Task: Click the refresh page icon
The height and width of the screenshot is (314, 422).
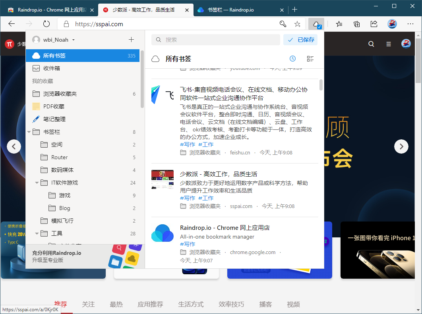Action: click(x=46, y=24)
